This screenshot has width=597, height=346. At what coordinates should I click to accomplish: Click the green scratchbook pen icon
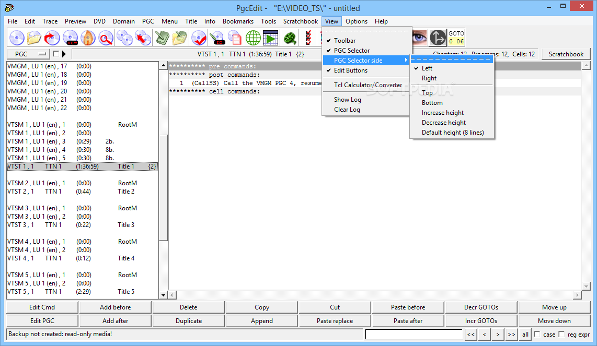[162, 38]
